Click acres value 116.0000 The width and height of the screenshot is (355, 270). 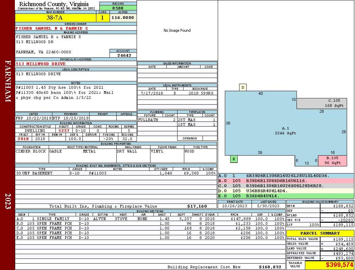(x=123, y=18)
